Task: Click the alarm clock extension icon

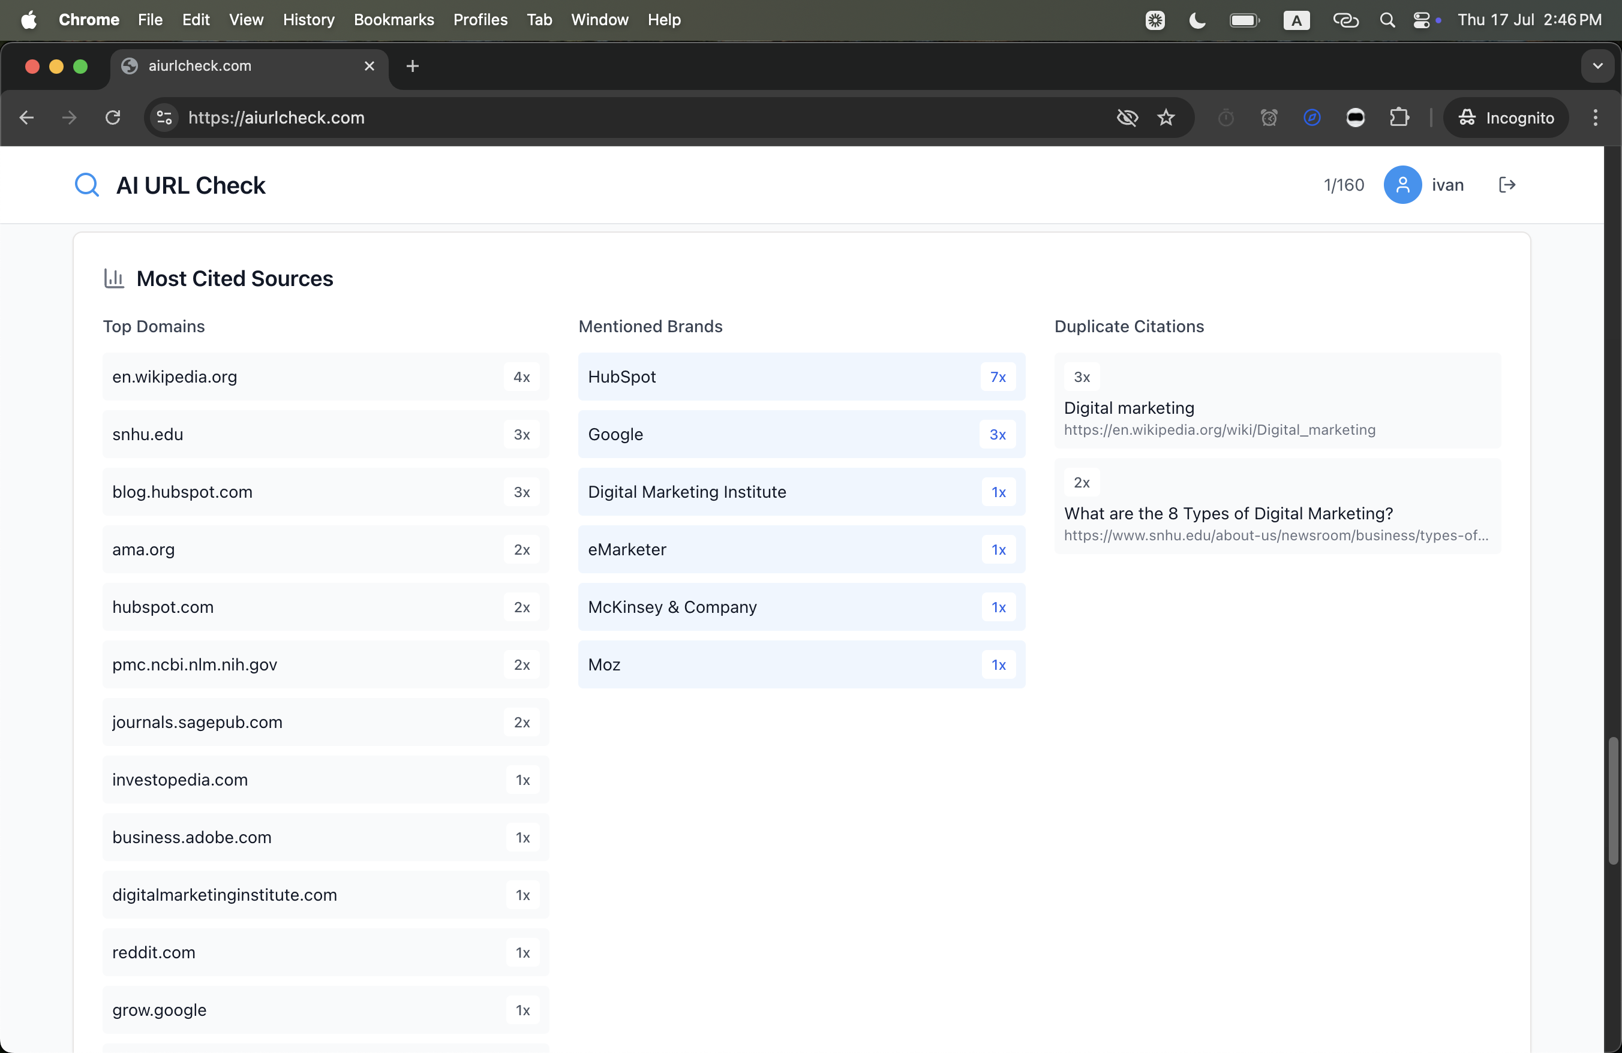Action: pos(1269,117)
